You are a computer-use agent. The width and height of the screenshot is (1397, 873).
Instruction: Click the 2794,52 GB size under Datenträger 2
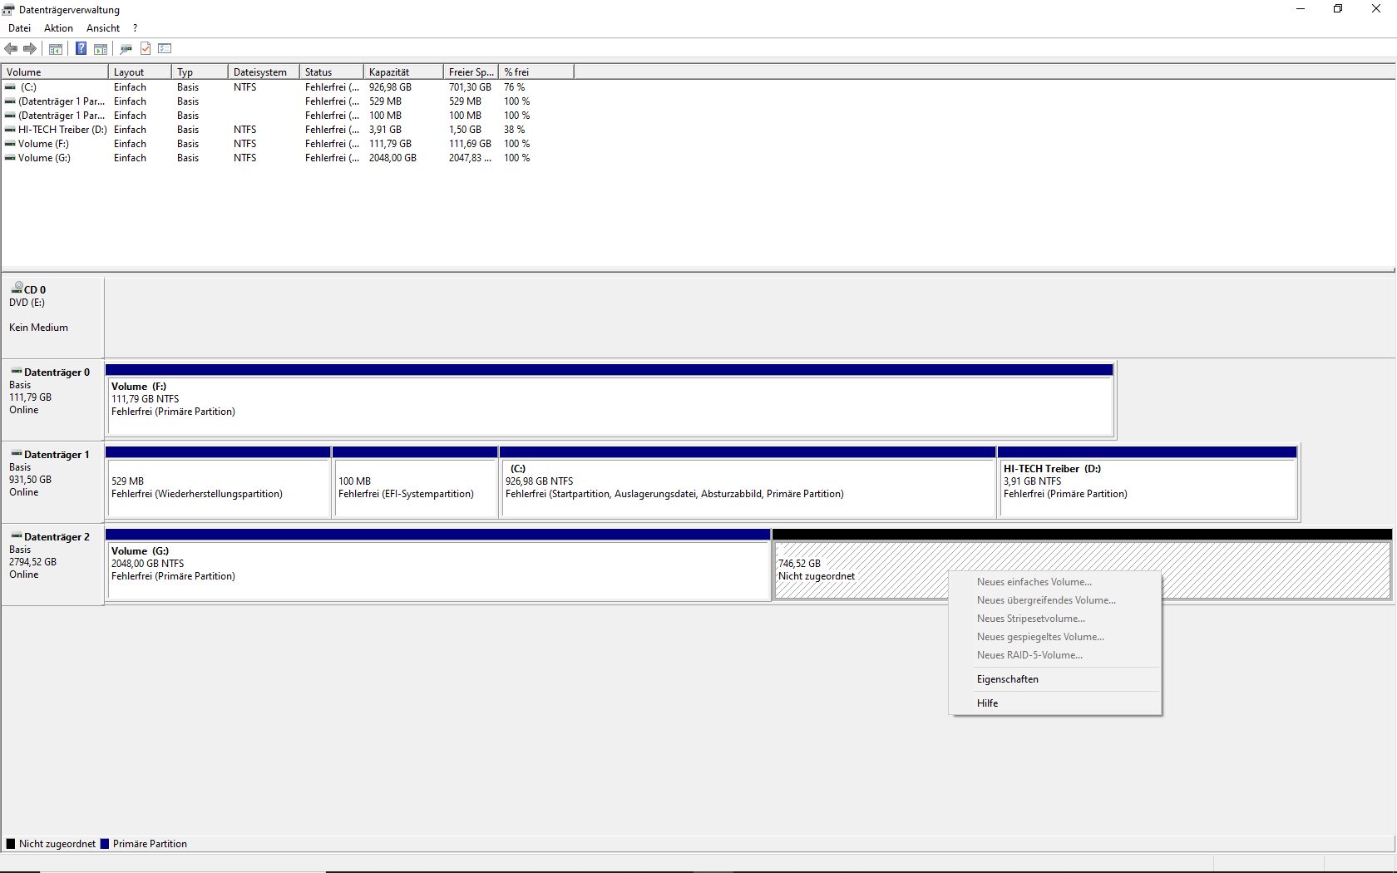(32, 562)
